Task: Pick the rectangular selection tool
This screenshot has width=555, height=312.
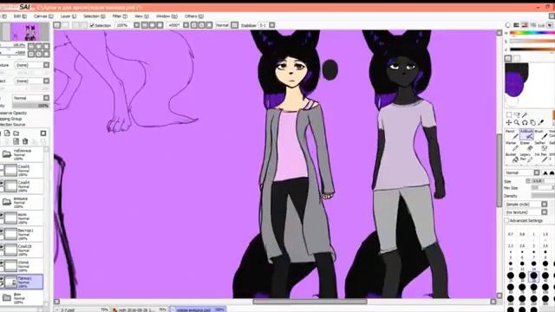Action: (x=509, y=114)
